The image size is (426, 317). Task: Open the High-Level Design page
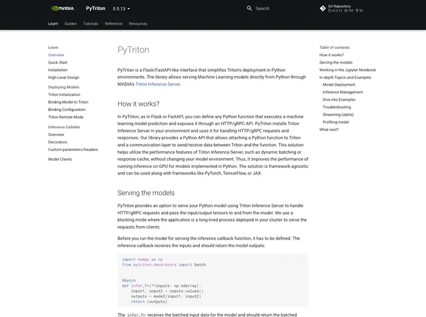click(x=64, y=77)
